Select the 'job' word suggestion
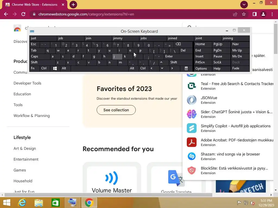 tap(70, 38)
